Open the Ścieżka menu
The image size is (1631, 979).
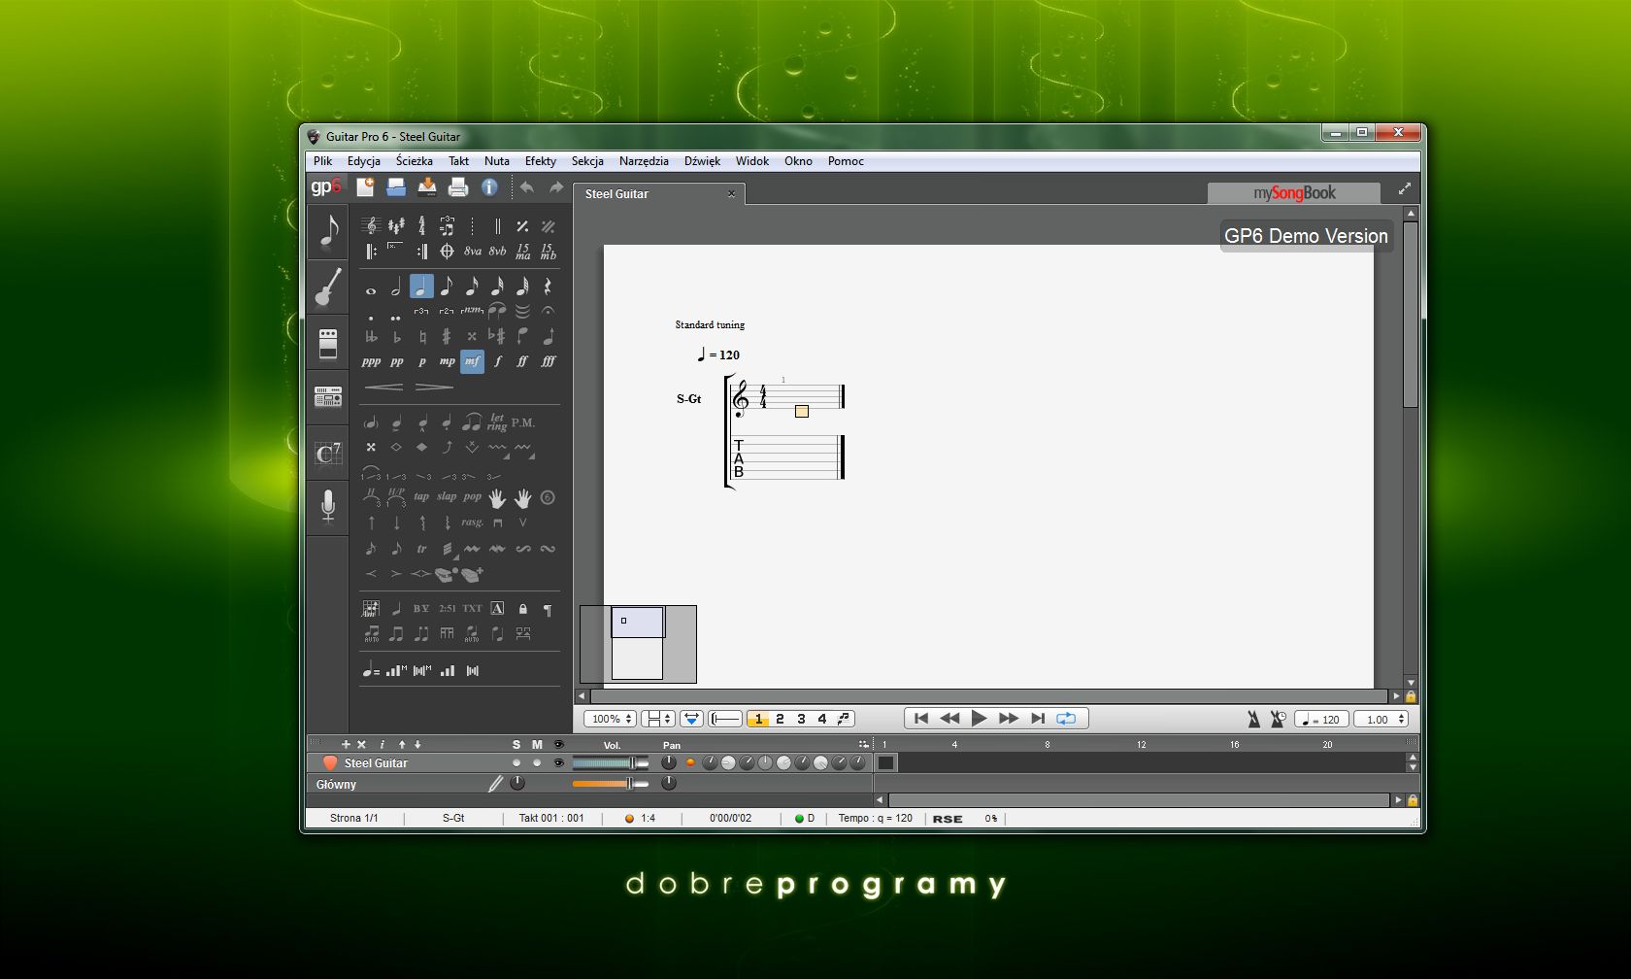pyautogui.click(x=415, y=161)
